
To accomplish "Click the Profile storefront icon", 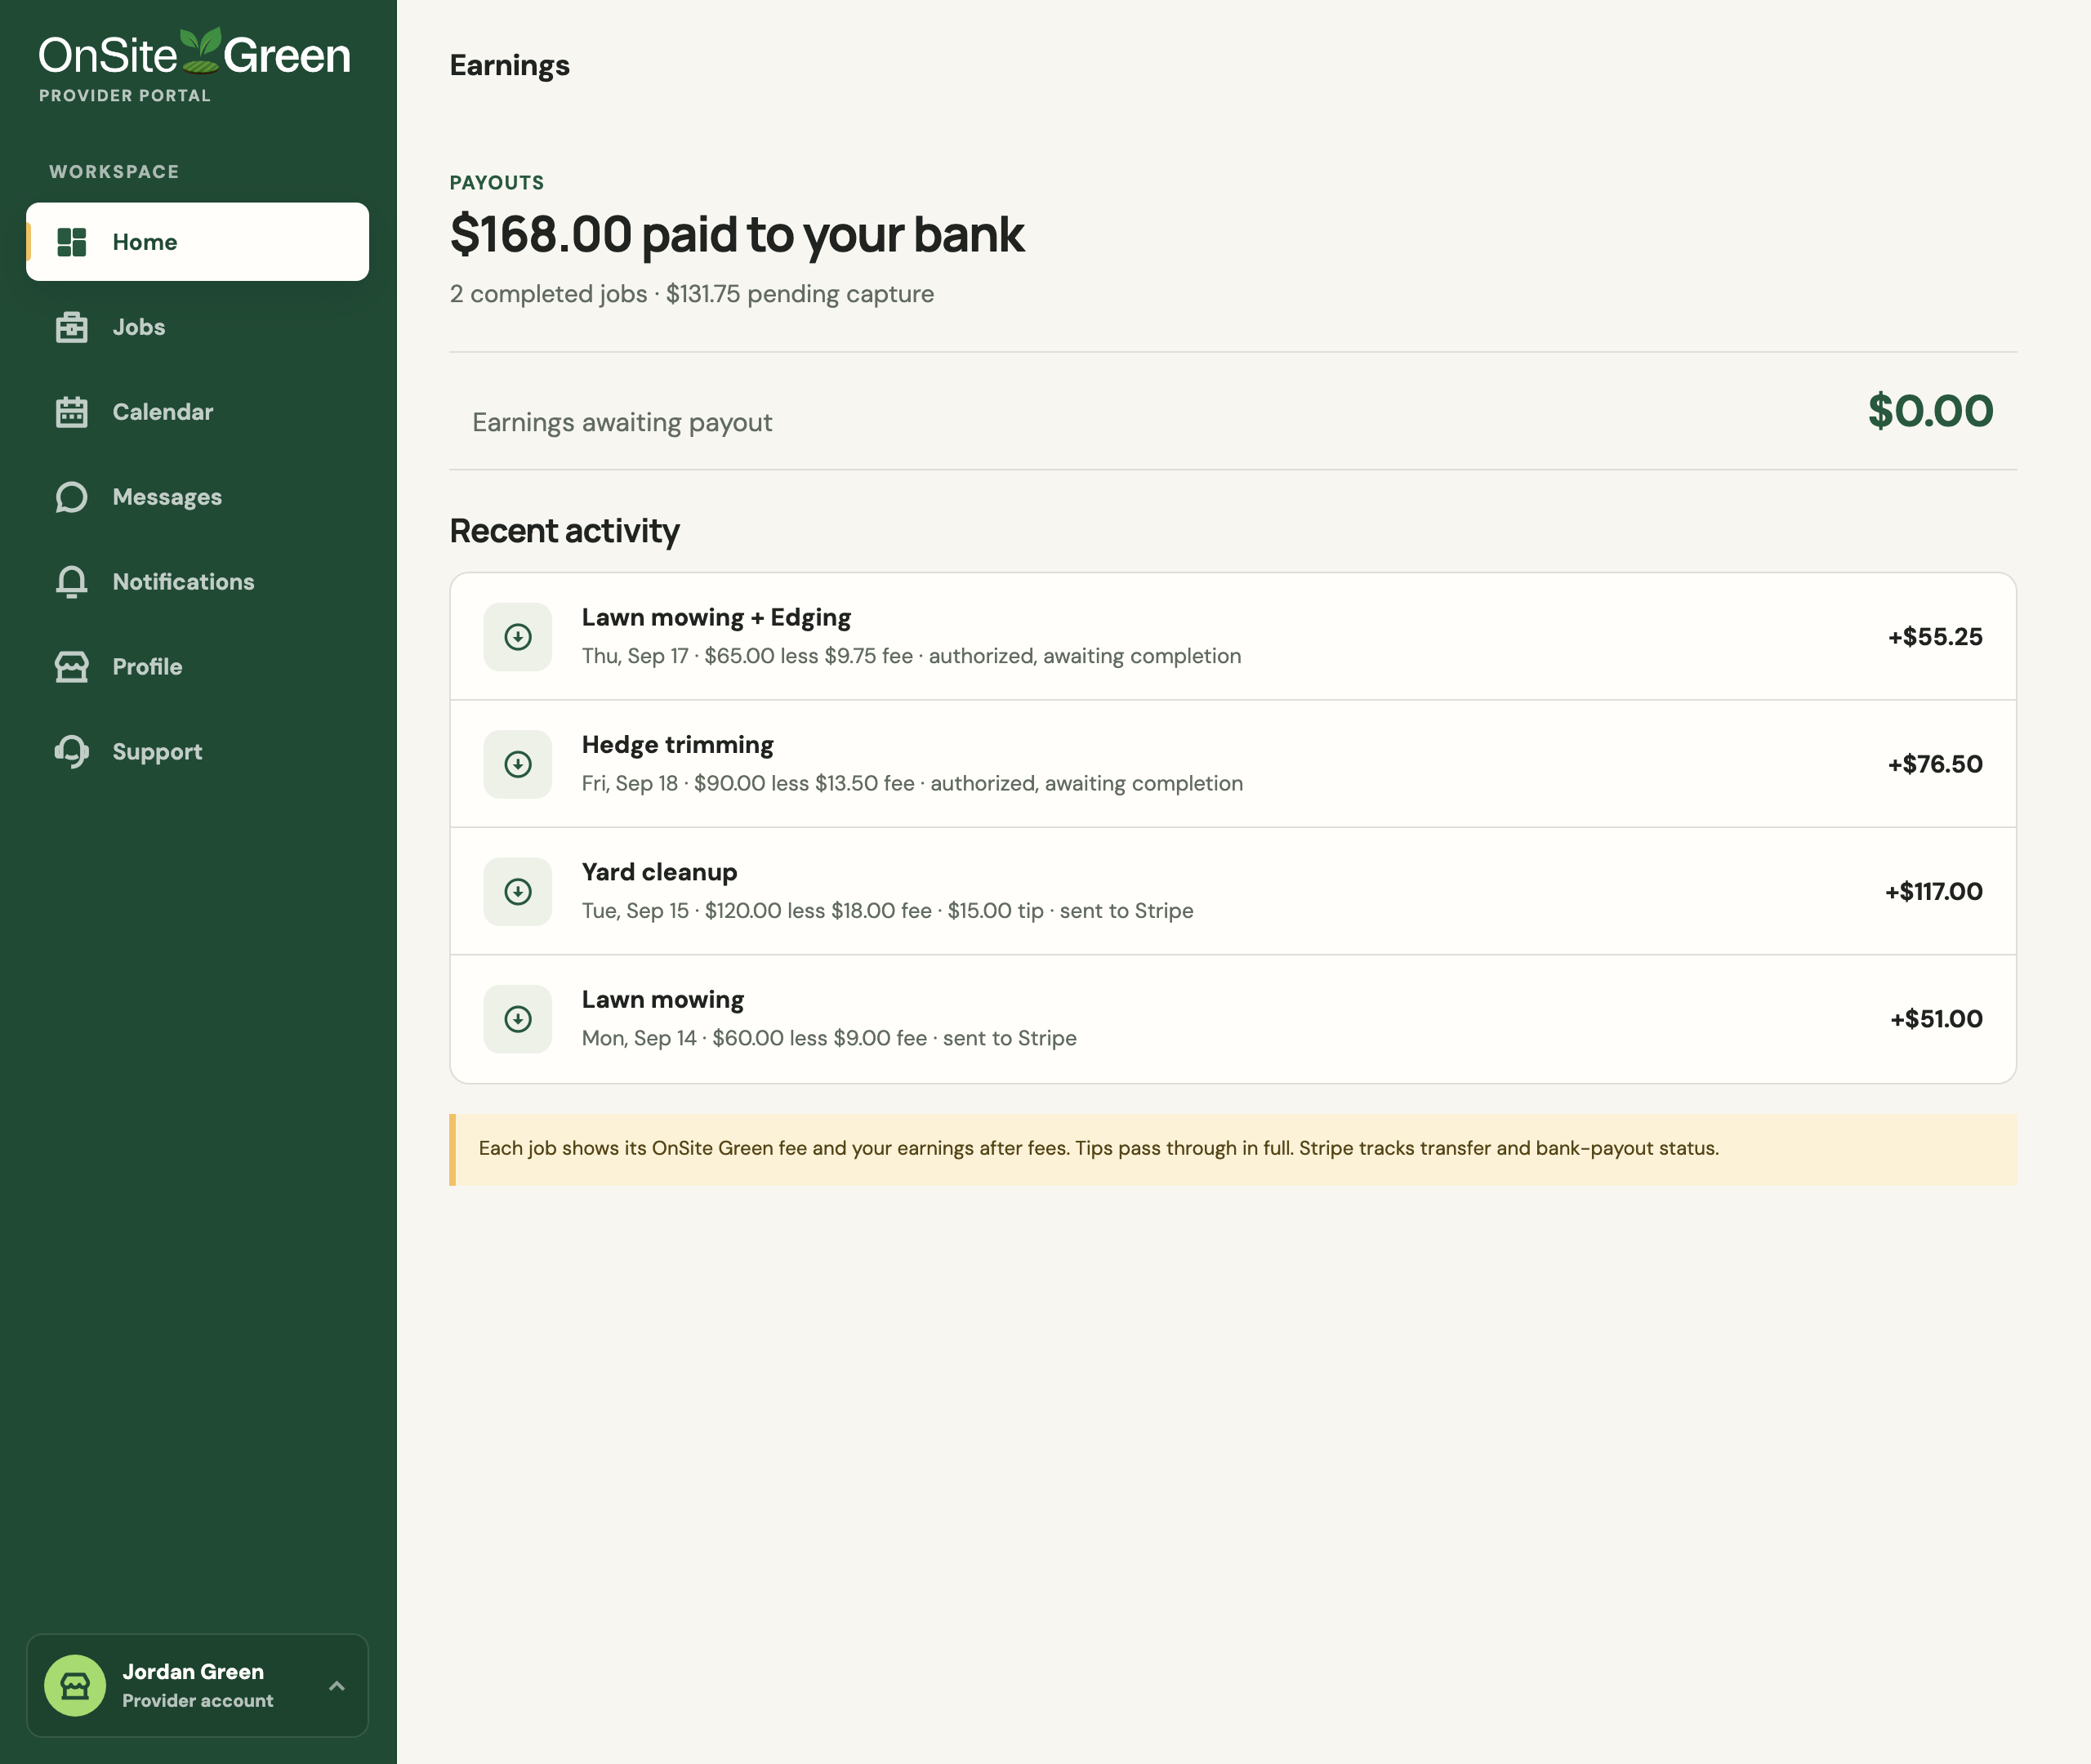I will [72, 667].
